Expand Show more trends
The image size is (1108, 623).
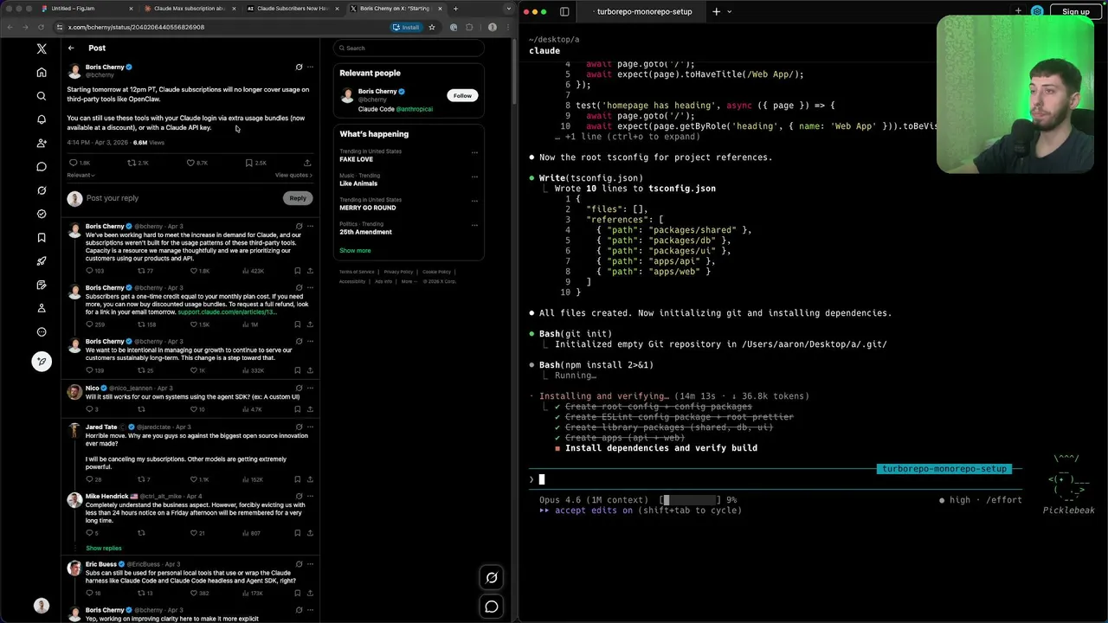[x=355, y=250]
